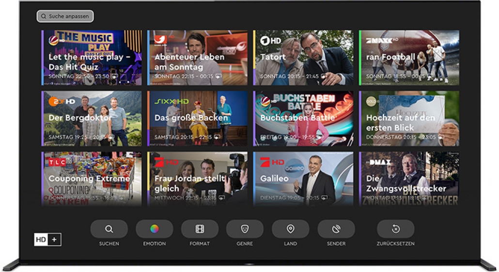Select the ran Football tile
This screenshot has height=272, width=499.
click(409, 58)
